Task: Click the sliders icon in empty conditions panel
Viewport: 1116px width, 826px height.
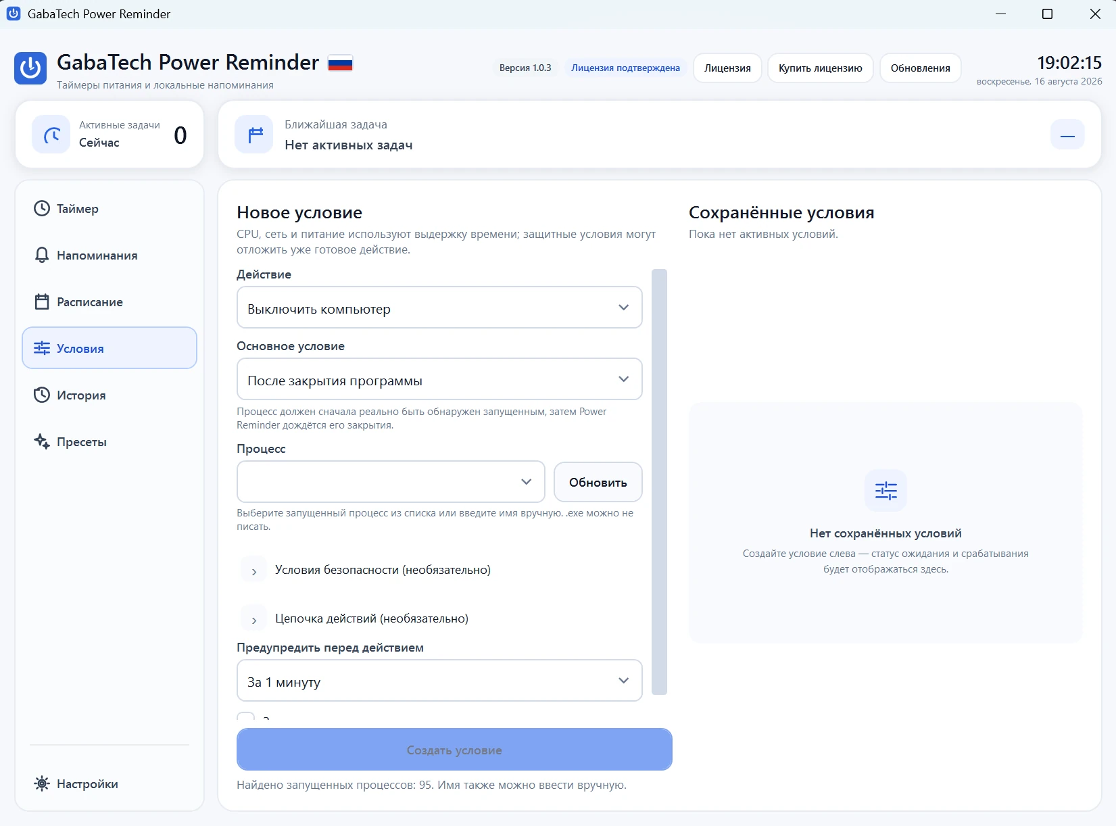Action: pos(885,490)
